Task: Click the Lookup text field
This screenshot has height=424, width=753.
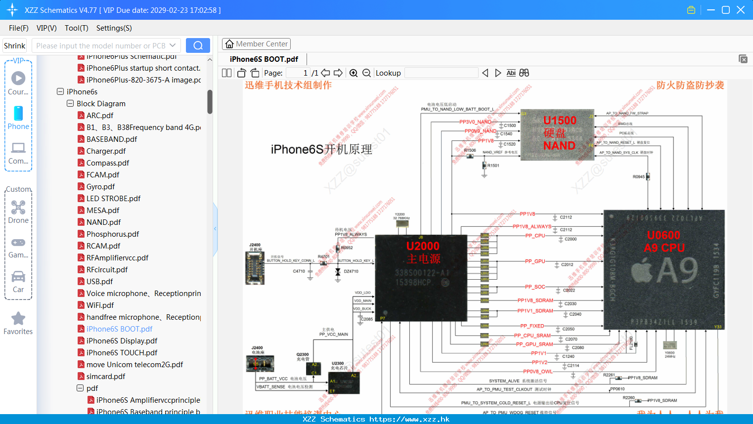Action: pos(441,73)
